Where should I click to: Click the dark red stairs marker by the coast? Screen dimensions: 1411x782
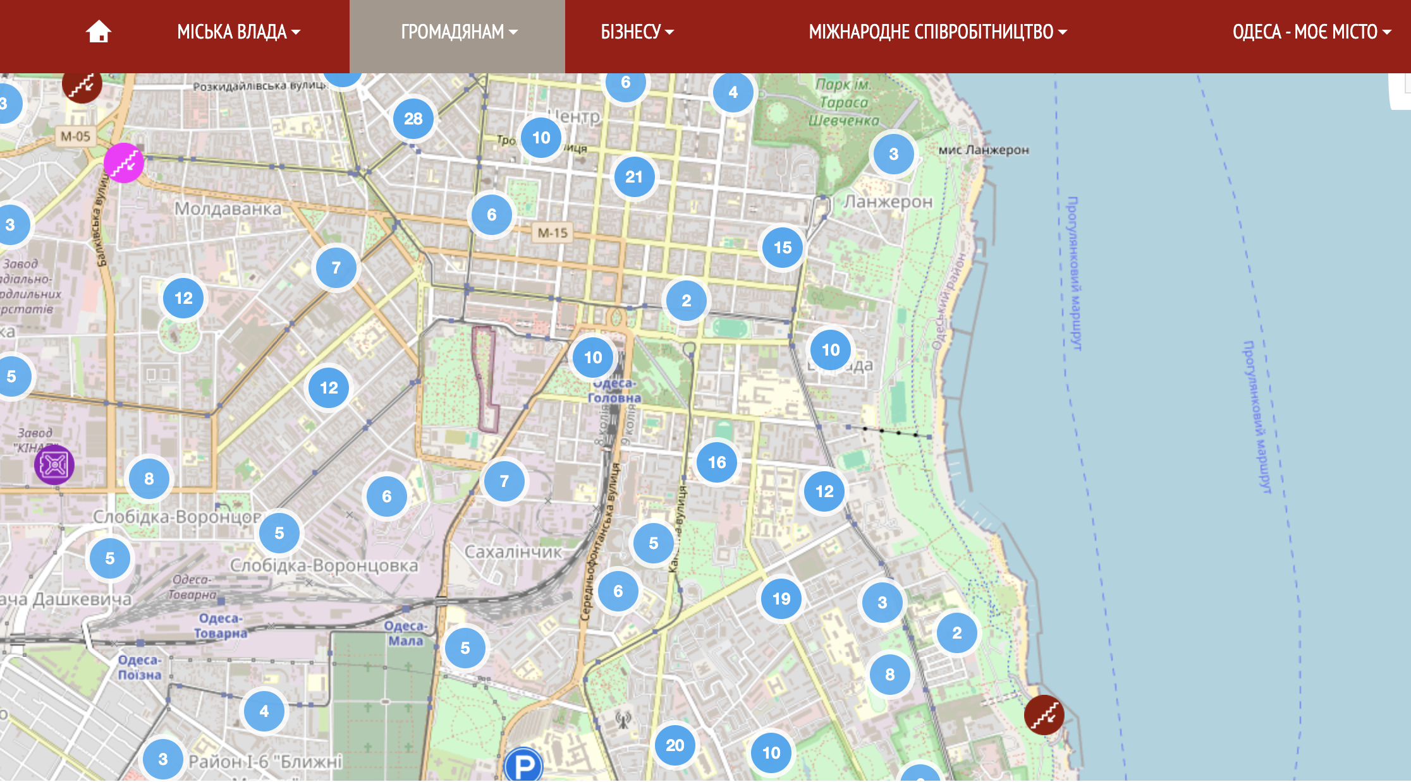(x=1044, y=715)
